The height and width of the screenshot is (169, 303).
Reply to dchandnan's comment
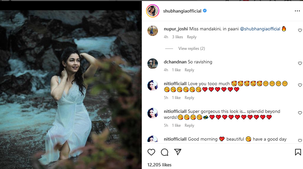tap(189, 70)
